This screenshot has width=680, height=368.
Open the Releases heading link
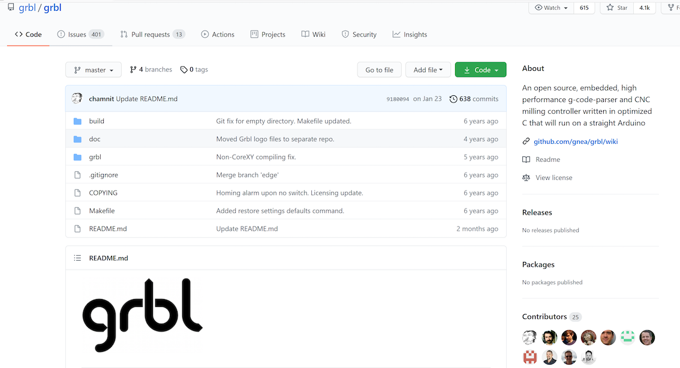click(537, 212)
